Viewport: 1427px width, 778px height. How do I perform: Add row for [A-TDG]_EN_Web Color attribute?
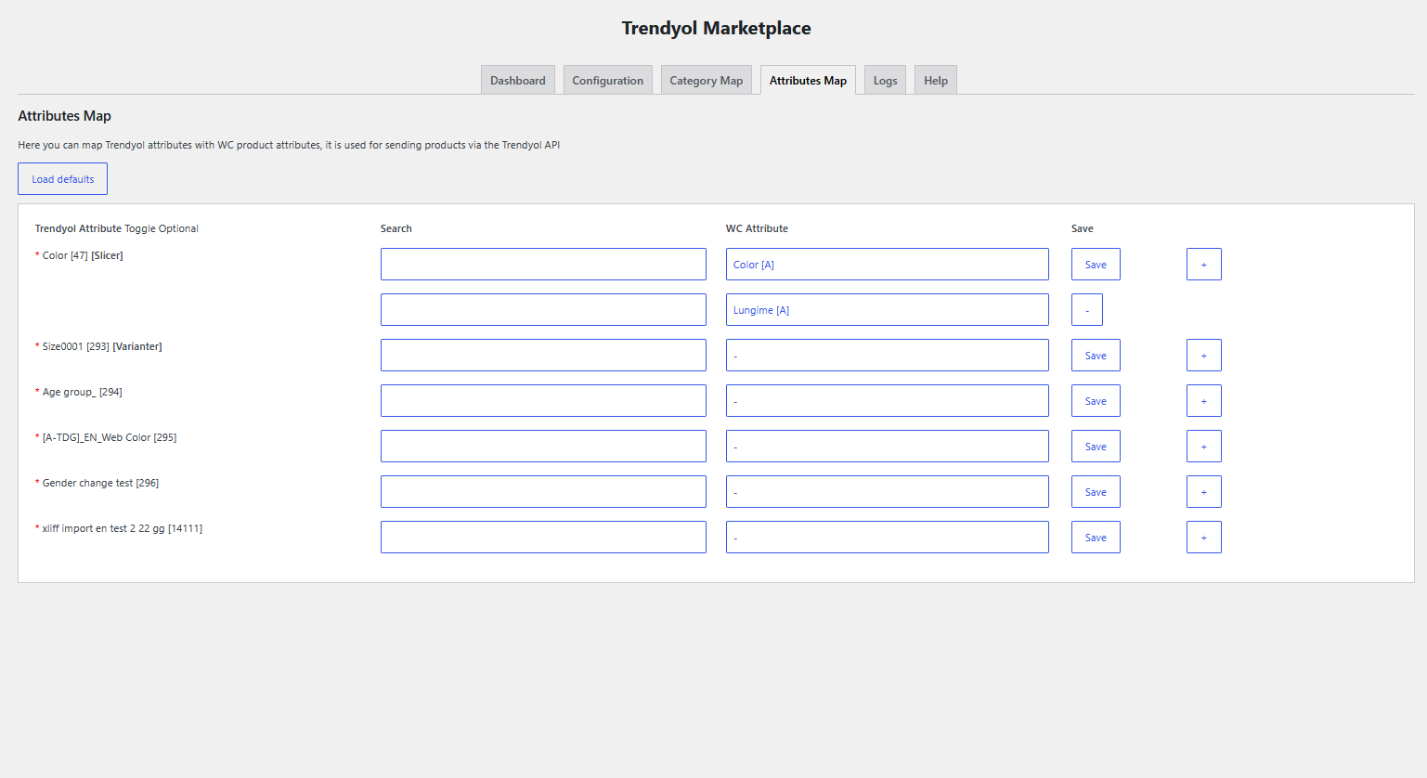[1203, 447]
